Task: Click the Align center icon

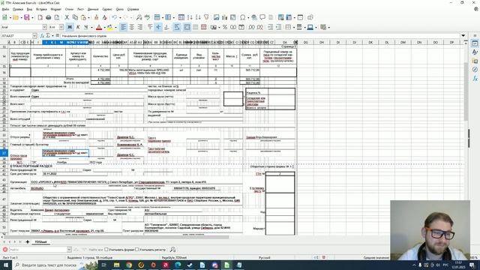Action: [x=132, y=27]
